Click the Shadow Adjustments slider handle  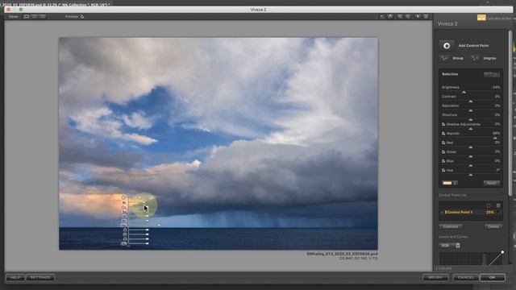pyautogui.click(x=471, y=129)
